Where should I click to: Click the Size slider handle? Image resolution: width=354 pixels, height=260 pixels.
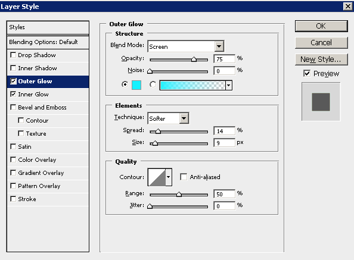click(155, 143)
